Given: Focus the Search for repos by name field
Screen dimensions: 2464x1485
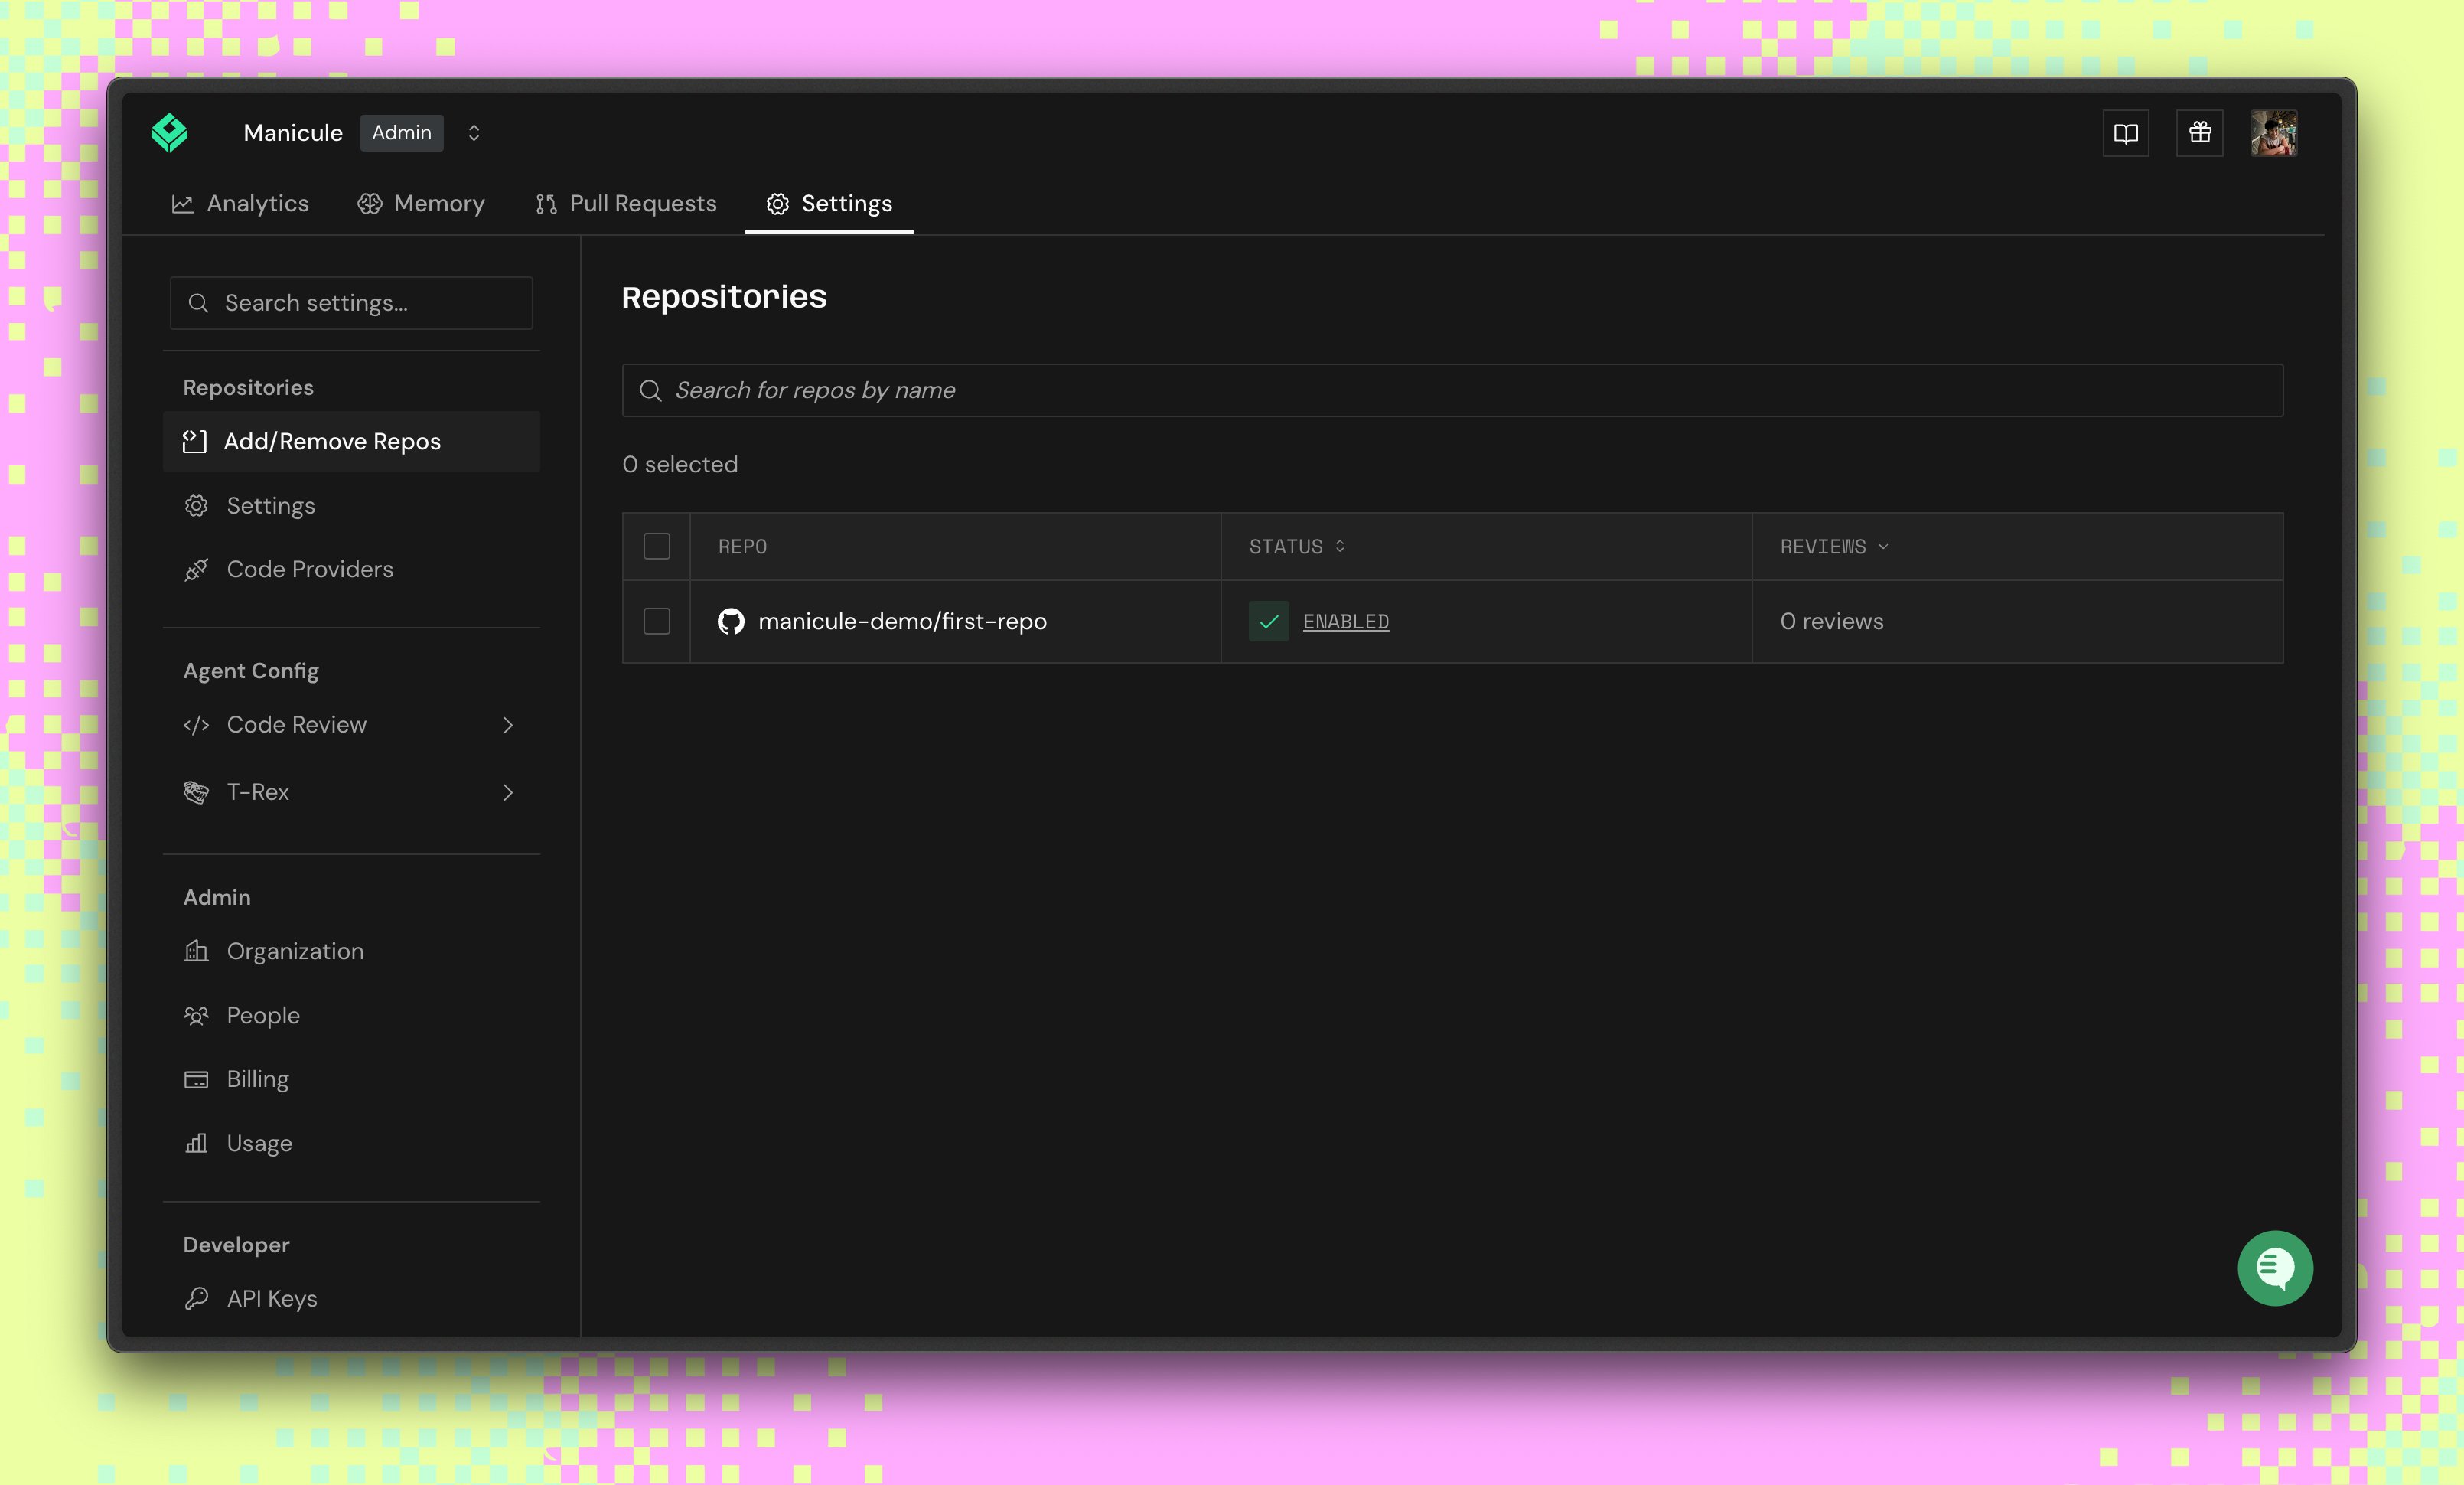Looking at the screenshot, I should pyautogui.click(x=1452, y=390).
